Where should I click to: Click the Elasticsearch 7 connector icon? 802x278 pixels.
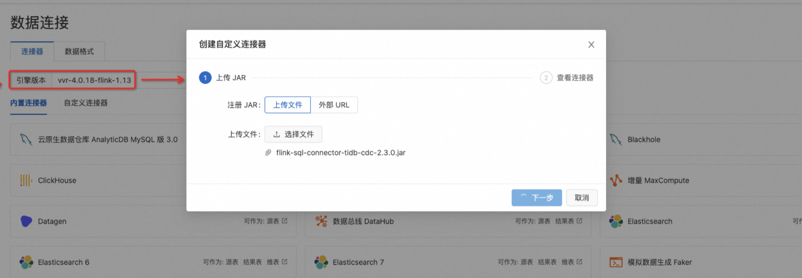[321, 262]
